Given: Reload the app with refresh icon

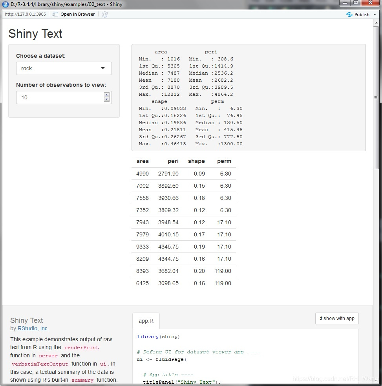Looking at the screenshot, I should coord(104,15).
